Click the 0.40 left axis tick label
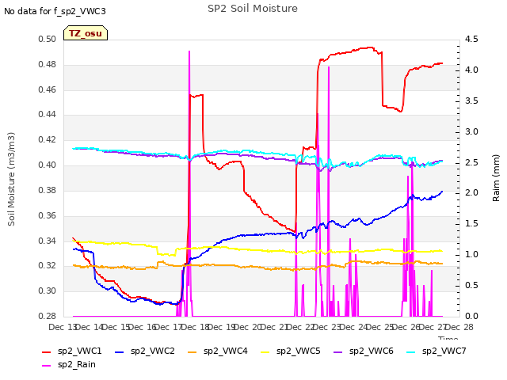The width and height of the screenshot is (507, 380). (x=48, y=165)
